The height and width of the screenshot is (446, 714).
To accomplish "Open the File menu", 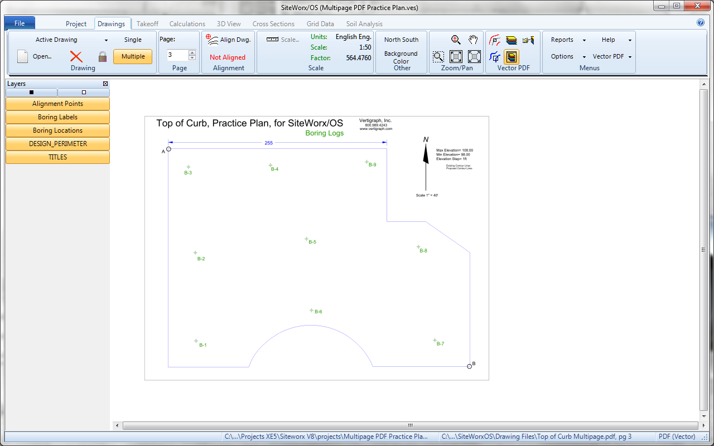I will click(x=20, y=23).
